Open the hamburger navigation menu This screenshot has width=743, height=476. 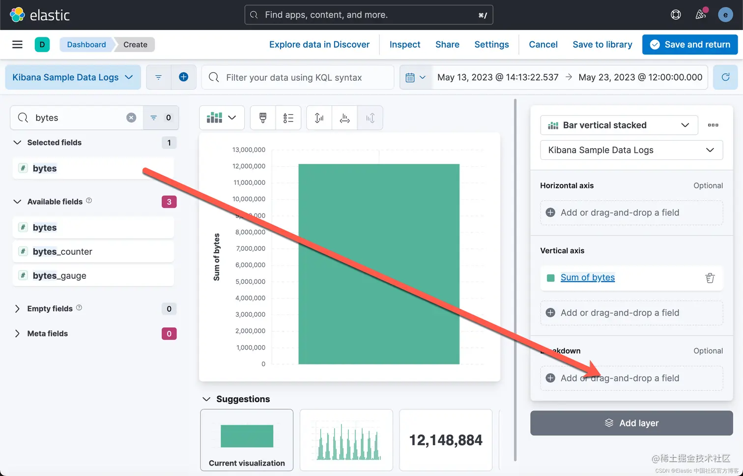(x=17, y=45)
